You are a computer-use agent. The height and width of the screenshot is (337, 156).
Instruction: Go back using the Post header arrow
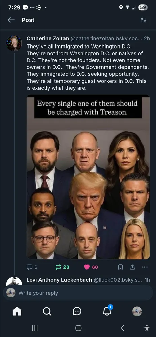pyautogui.click(x=11, y=20)
